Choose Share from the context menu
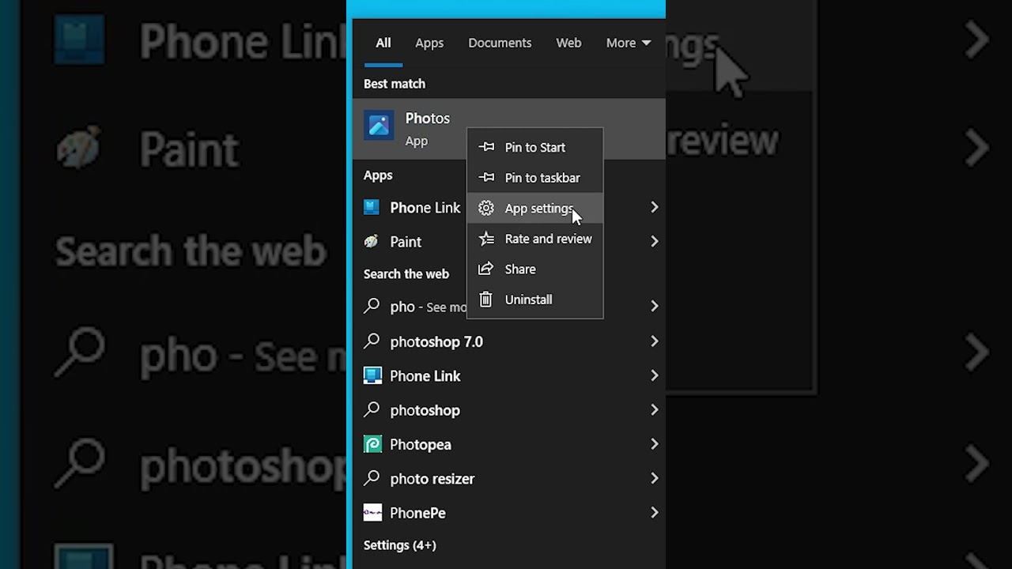Image resolution: width=1012 pixels, height=569 pixels. coord(535,269)
